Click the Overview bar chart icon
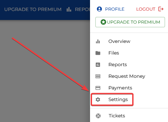This screenshot has height=122, width=168. 98,42
